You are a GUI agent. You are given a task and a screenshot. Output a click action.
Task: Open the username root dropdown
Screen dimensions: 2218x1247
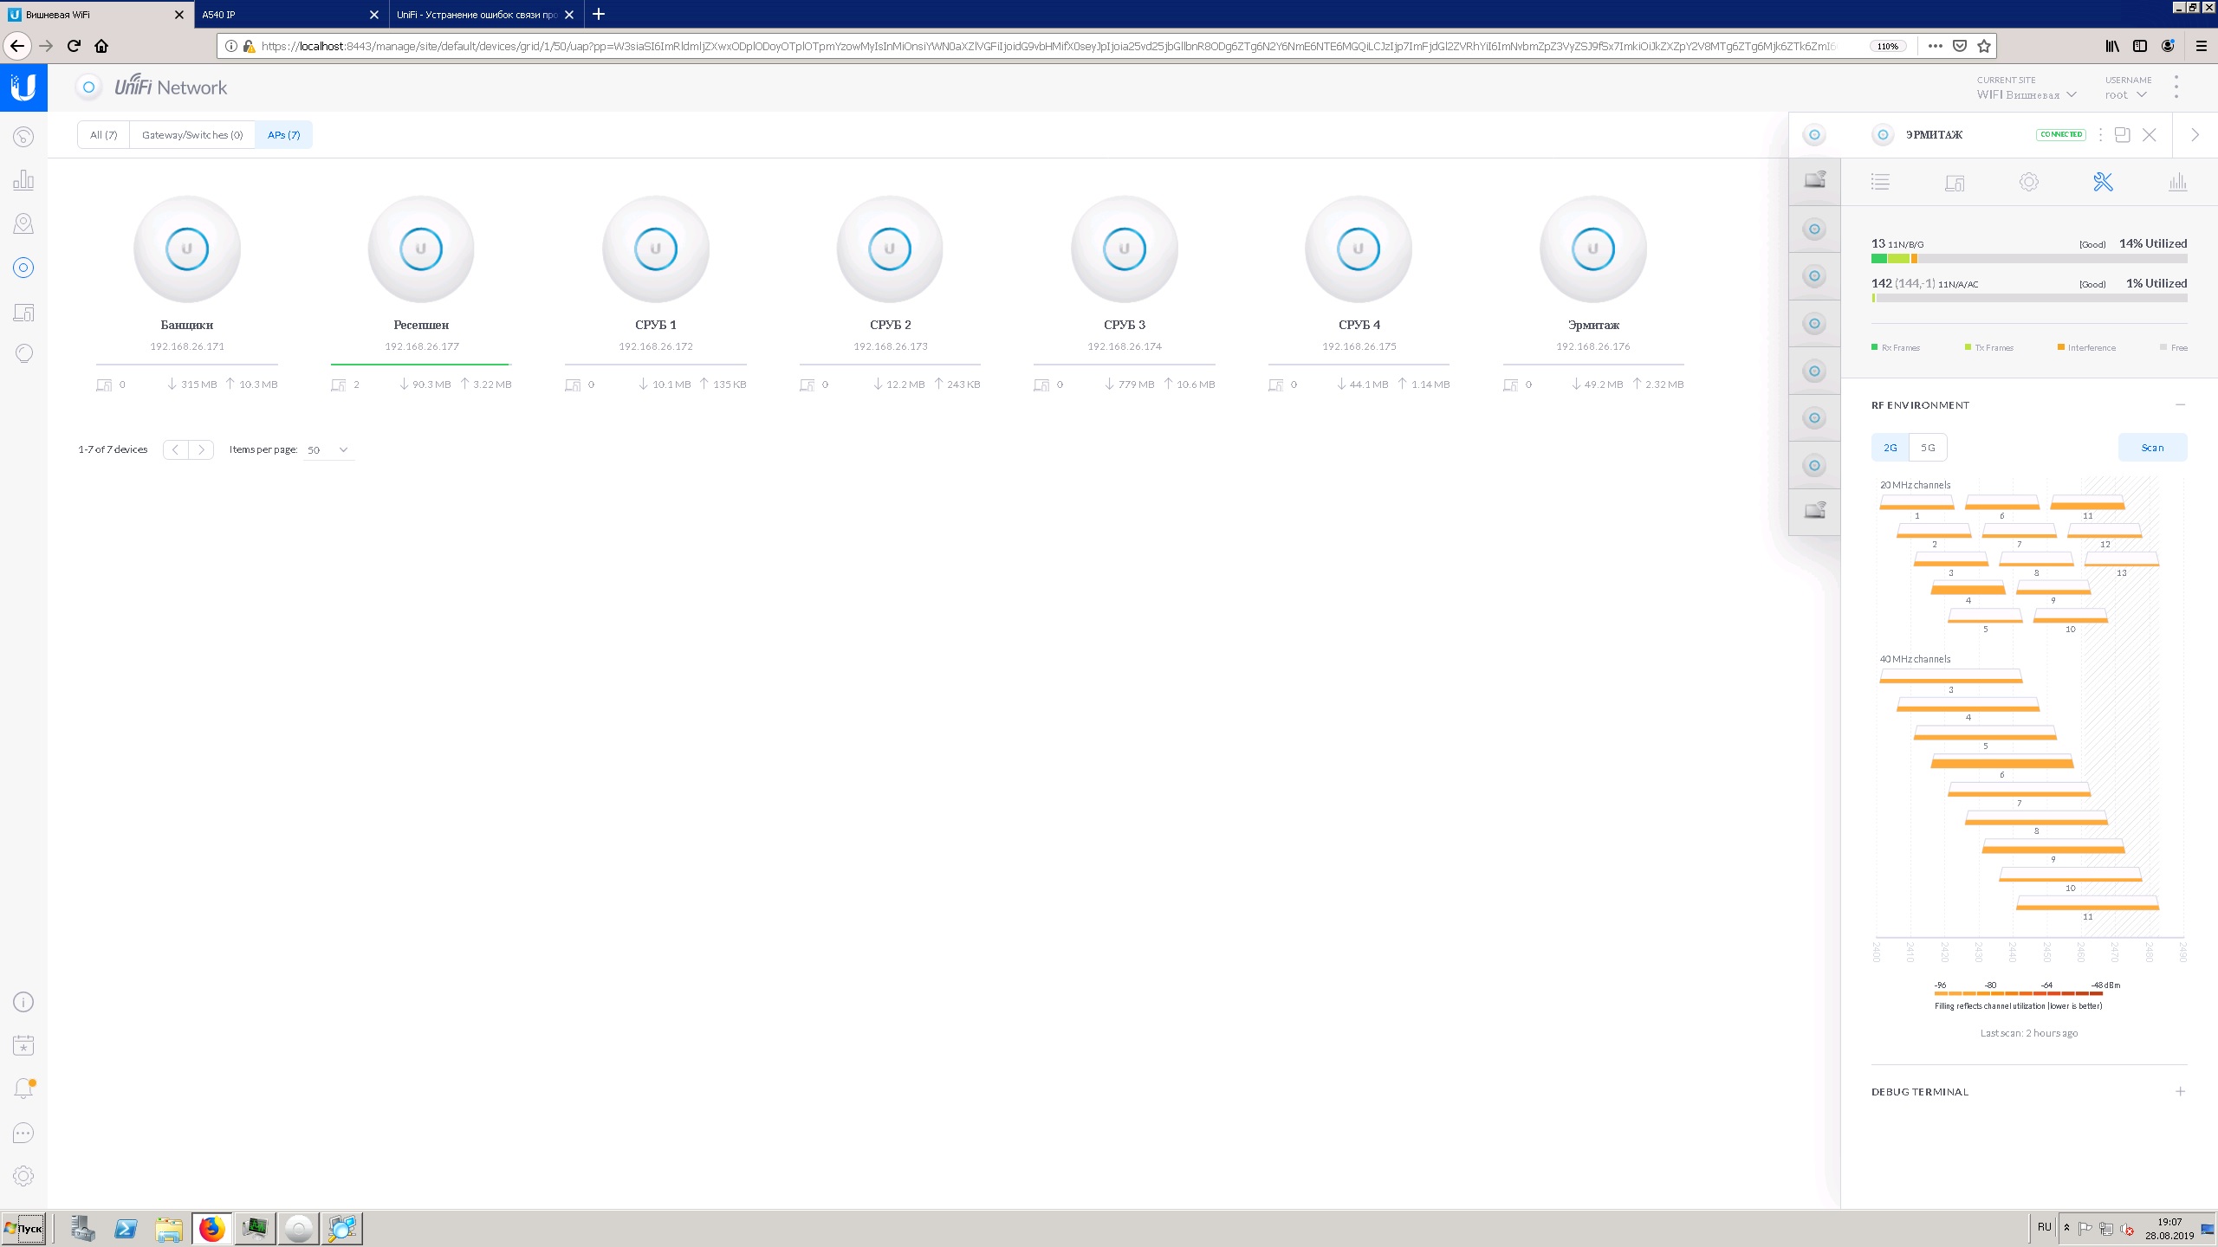2125,94
